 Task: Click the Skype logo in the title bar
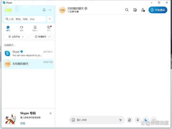click(x=4, y=2)
